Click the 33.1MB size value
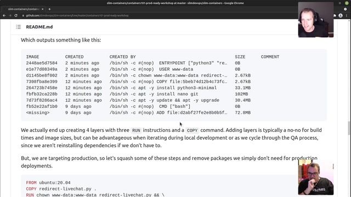 coord(242,88)
